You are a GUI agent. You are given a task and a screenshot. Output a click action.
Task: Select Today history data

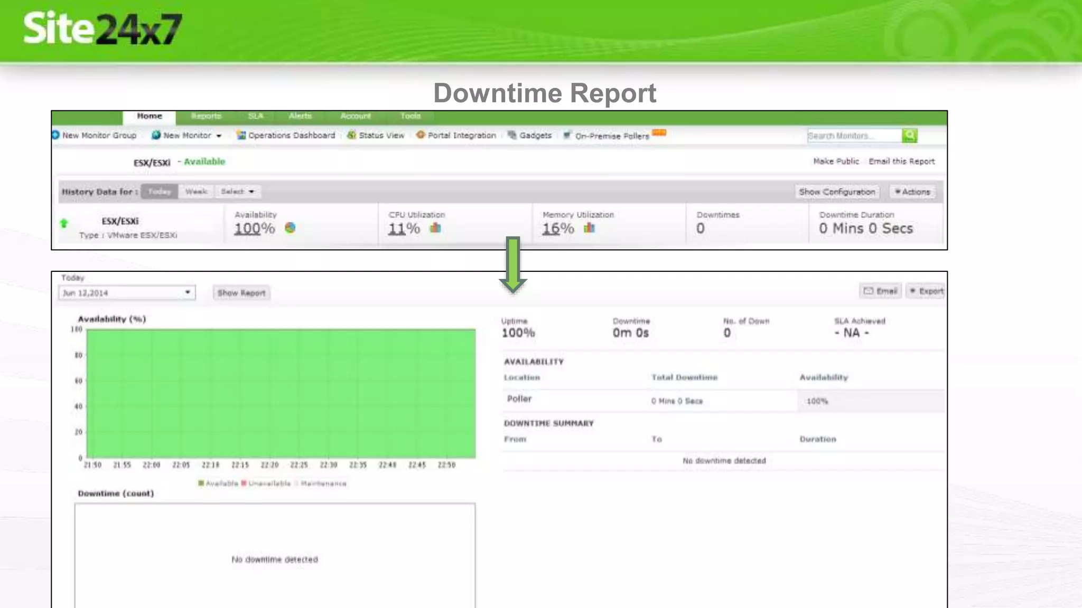[x=160, y=192]
